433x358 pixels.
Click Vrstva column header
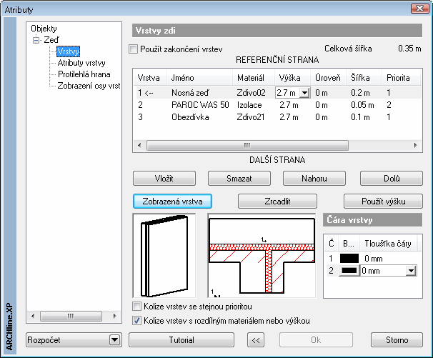click(x=150, y=78)
